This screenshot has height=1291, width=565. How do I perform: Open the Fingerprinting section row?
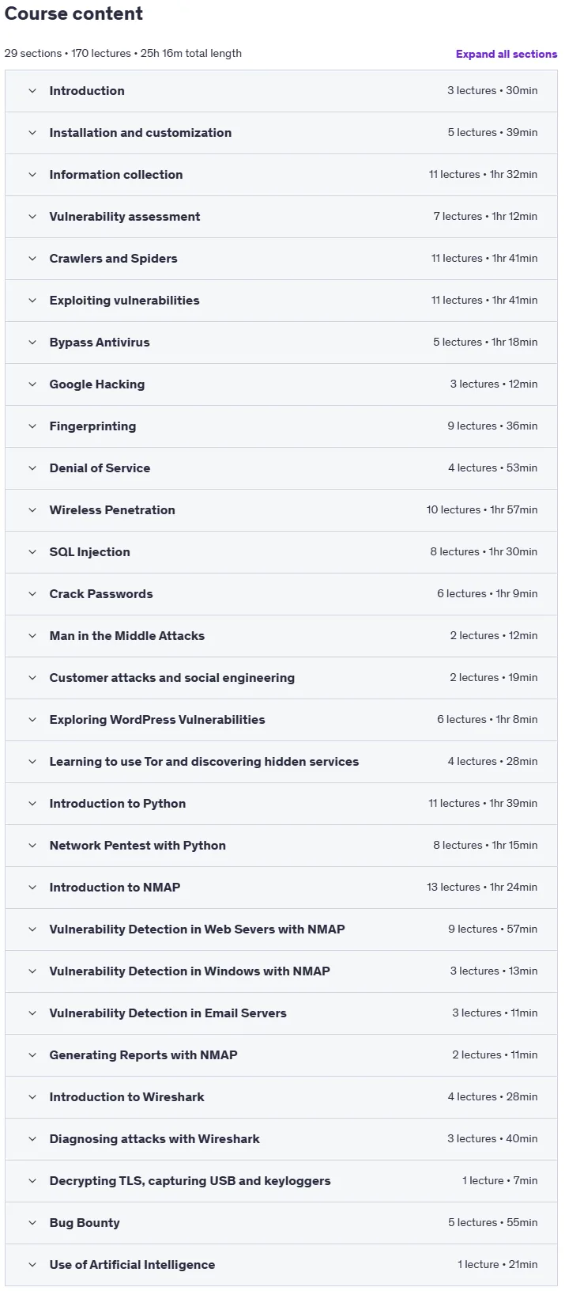pos(281,426)
